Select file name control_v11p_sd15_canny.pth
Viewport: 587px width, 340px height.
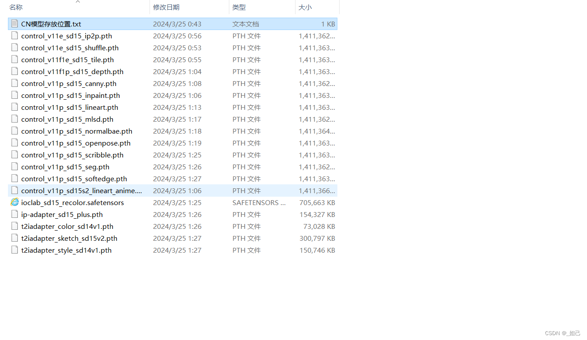pos(69,83)
